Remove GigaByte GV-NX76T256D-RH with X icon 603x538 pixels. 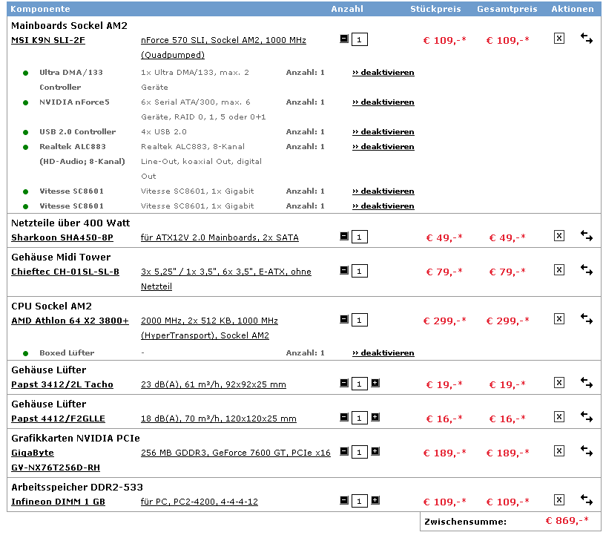pyautogui.click(x=559, y=451)
